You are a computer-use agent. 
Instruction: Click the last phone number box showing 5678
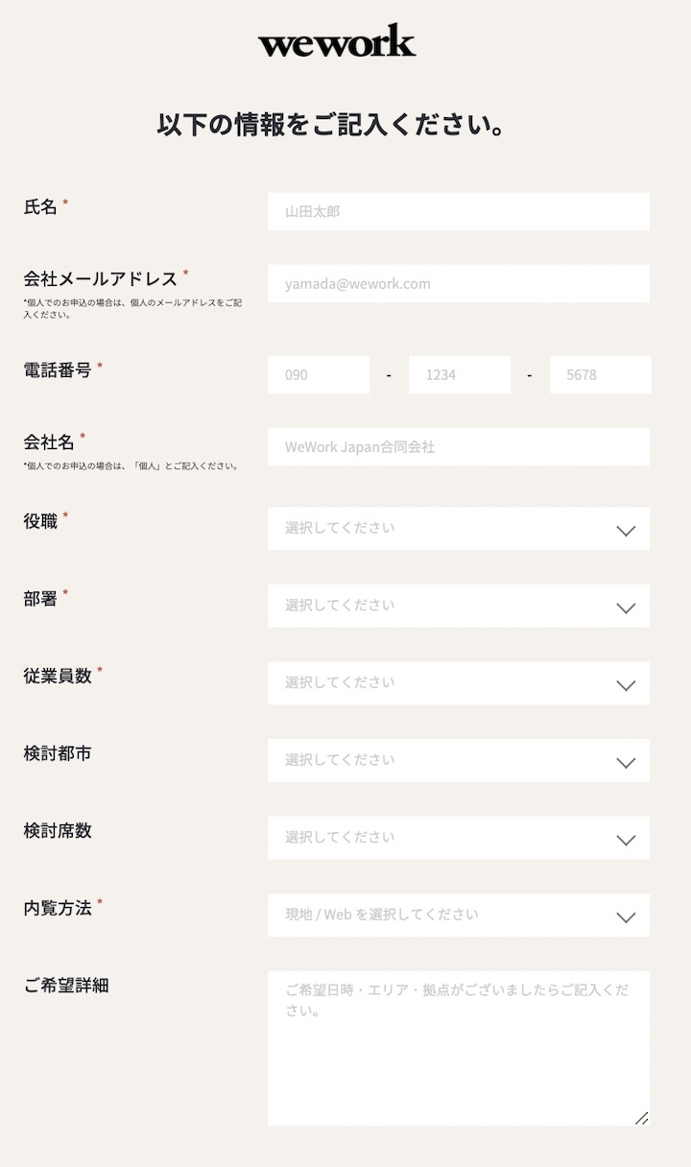click(x=600, y=374)
